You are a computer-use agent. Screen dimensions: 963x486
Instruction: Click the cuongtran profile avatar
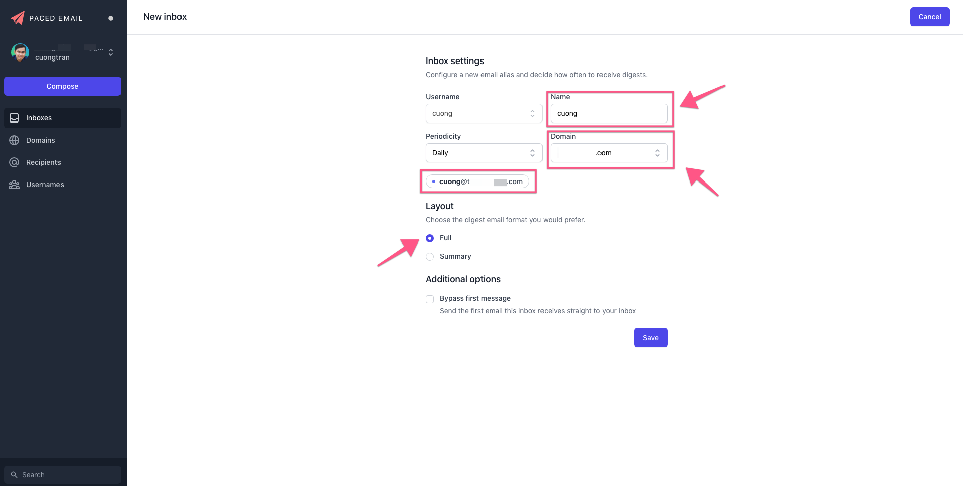pos(20,52)
